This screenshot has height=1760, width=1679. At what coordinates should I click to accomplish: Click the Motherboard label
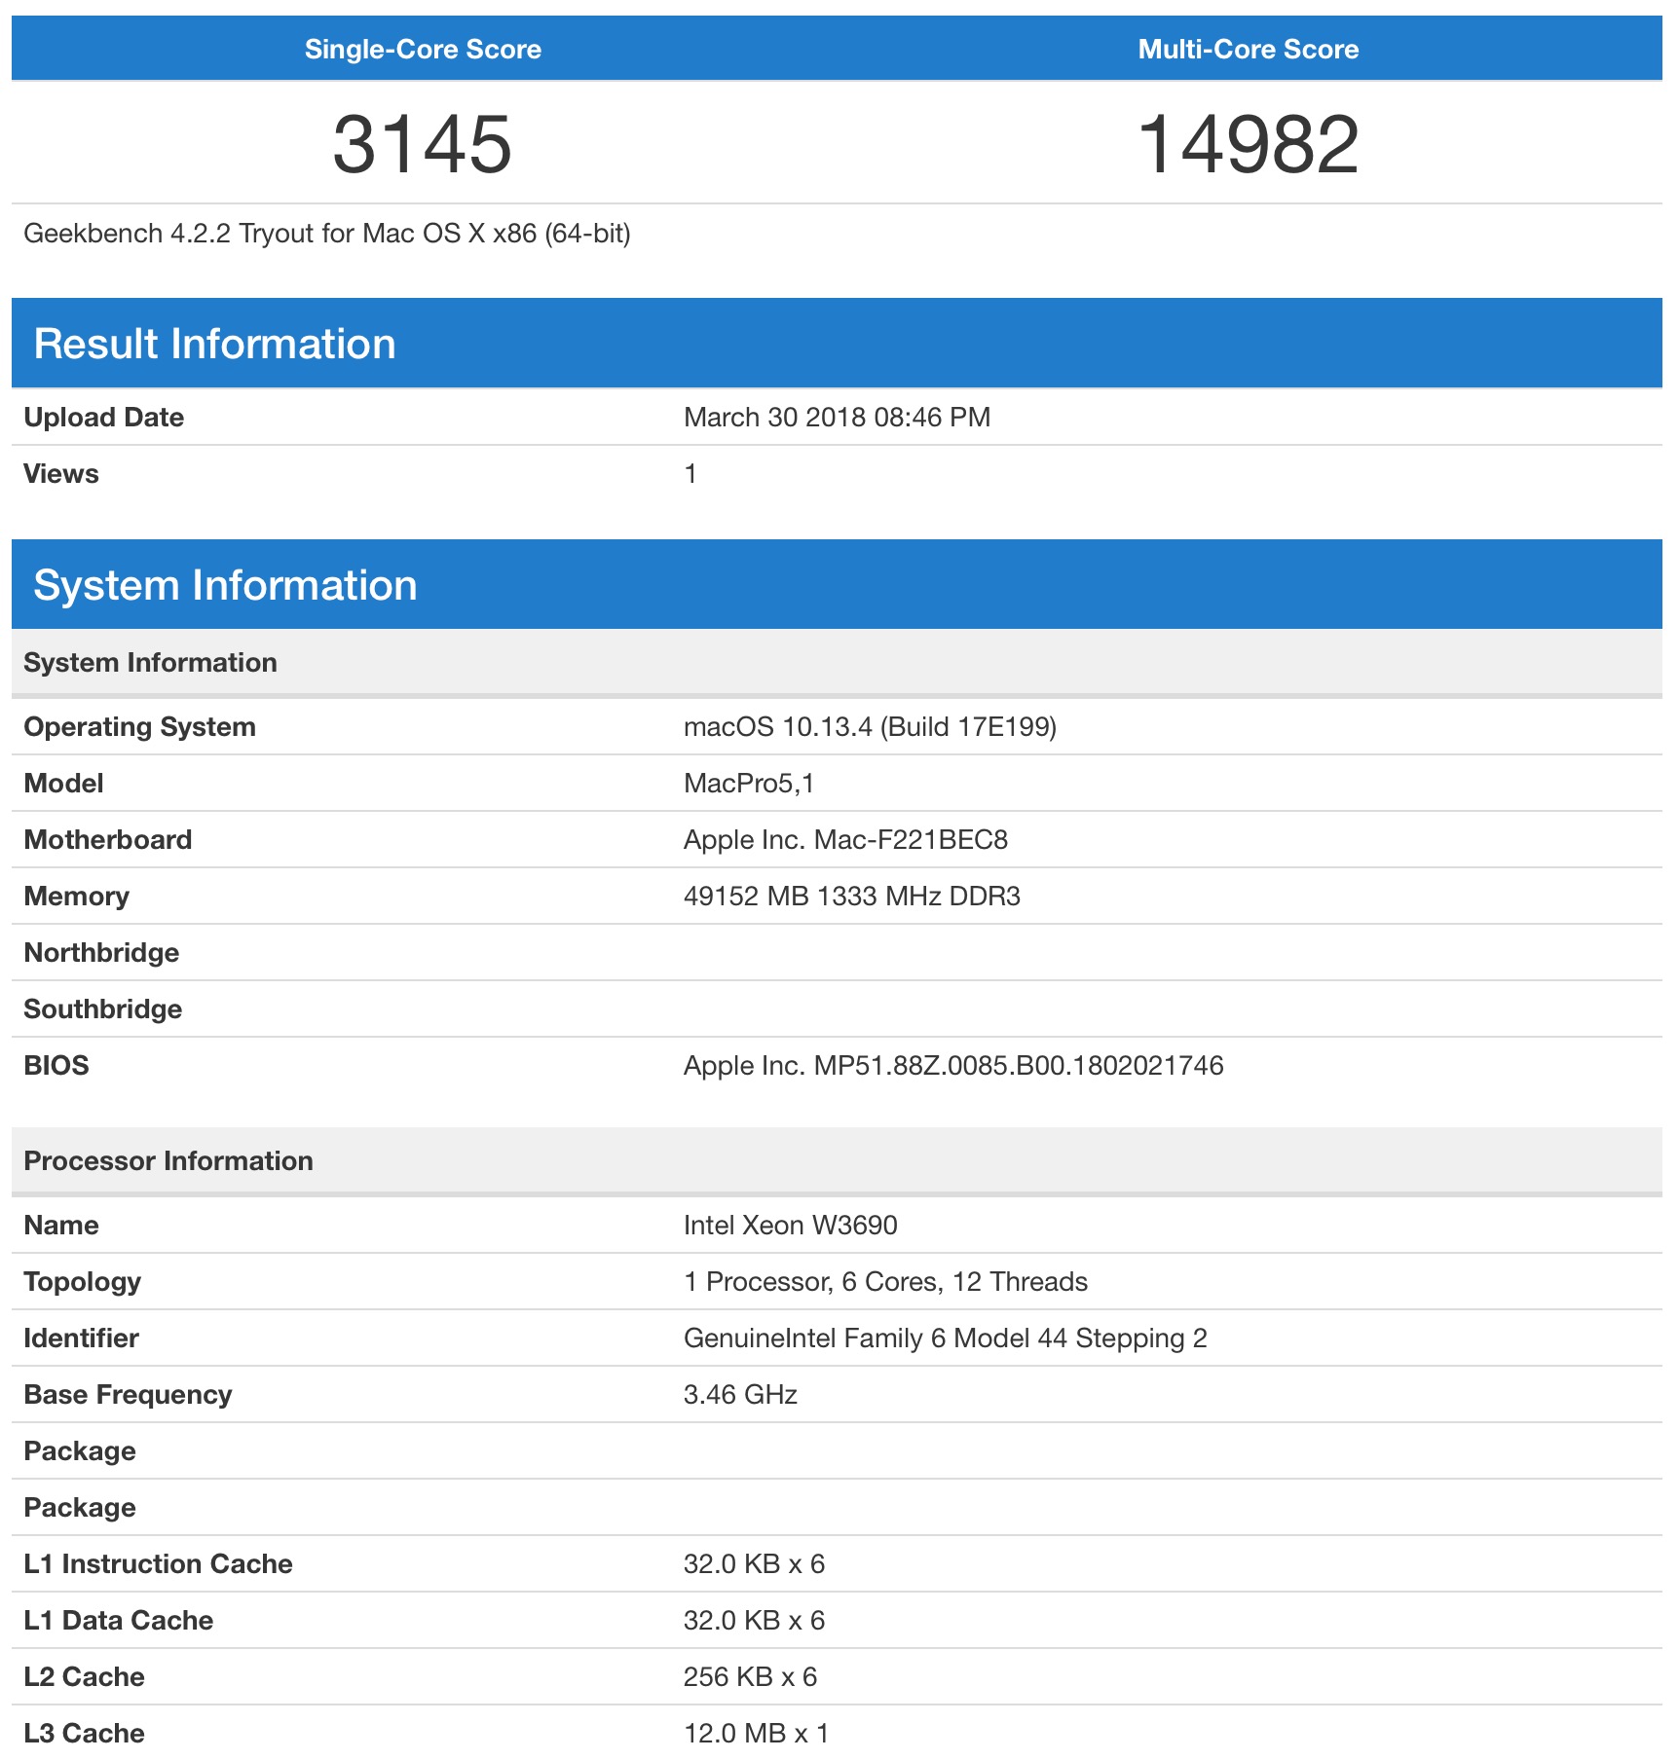tap(107, 840)
